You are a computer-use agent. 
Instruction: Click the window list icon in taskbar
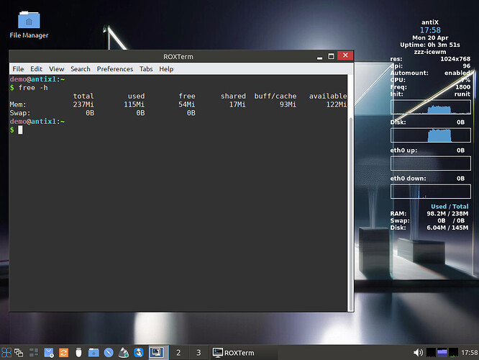(19, 353)
